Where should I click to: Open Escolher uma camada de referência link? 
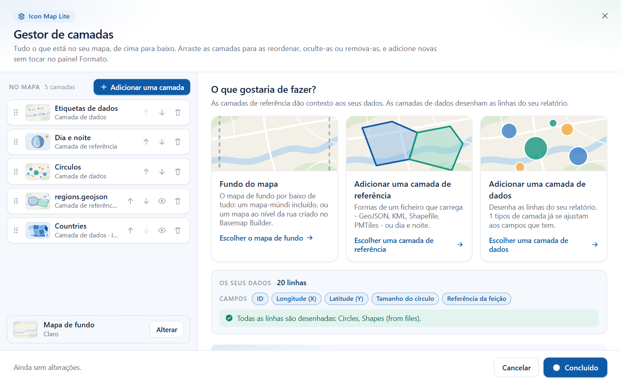(x=409, y=245)
